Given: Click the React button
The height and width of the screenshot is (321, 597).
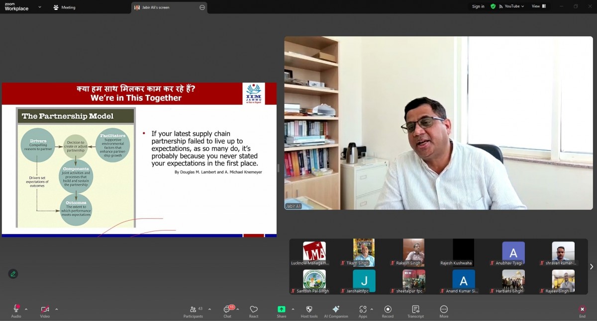Looking at the screenshot, I should pos(254,311).
